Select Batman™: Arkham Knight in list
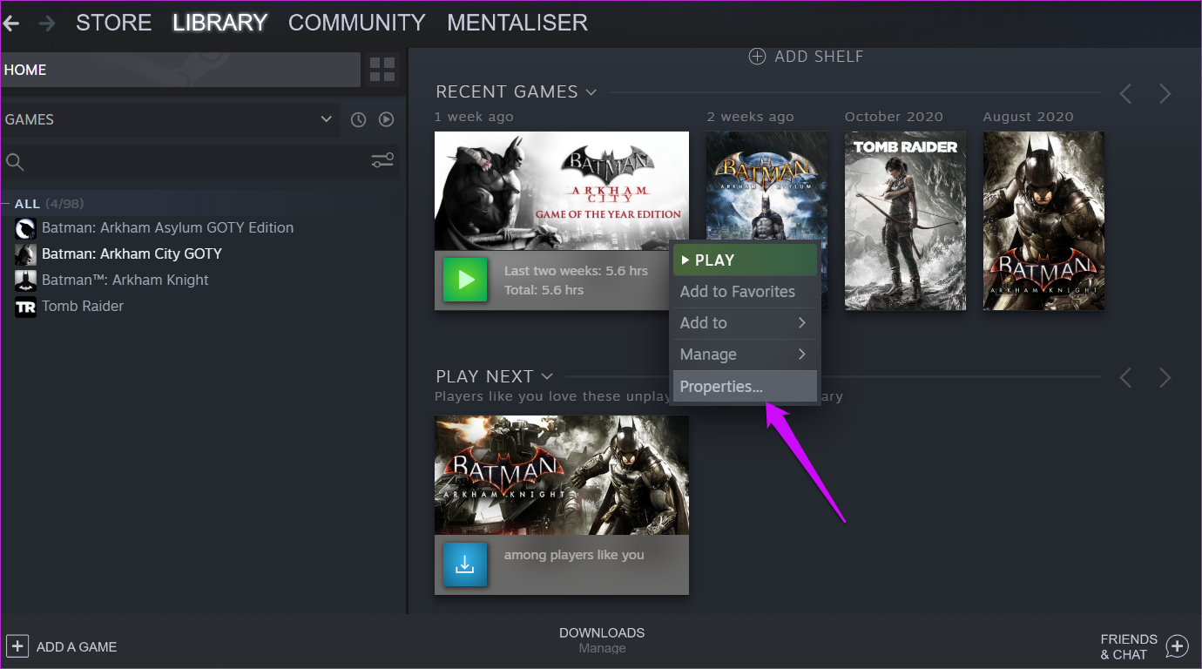 click(x=125, y=280)
